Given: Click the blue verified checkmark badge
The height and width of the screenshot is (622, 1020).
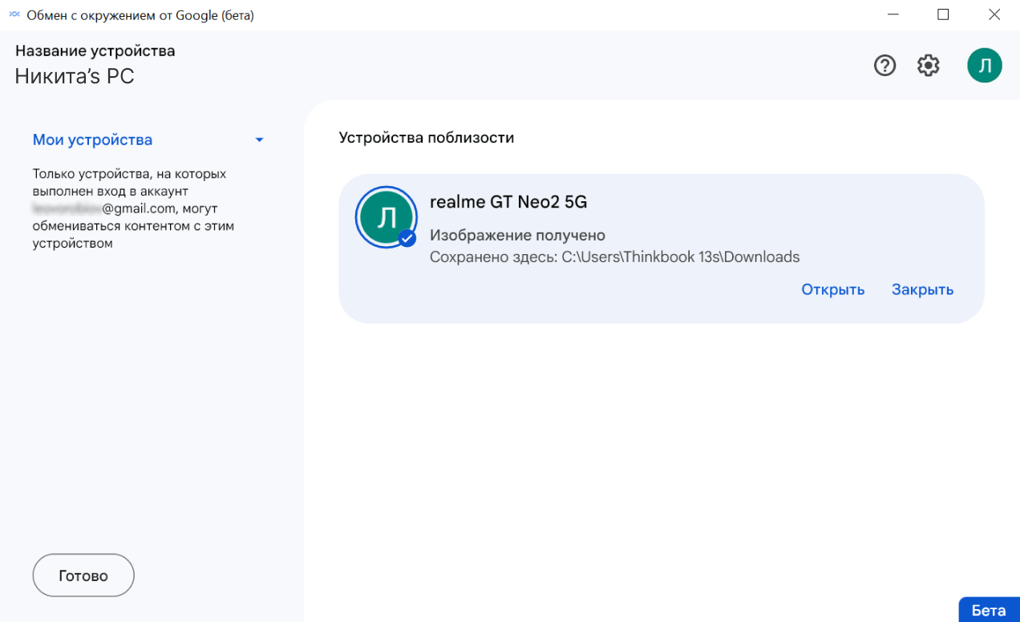Looking at the screenshot, I should pos(407,238).
